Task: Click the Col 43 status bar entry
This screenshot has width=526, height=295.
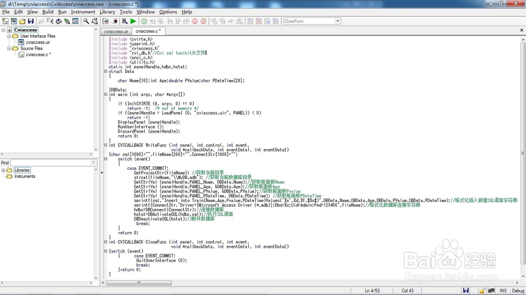Action: coord(408,291)
